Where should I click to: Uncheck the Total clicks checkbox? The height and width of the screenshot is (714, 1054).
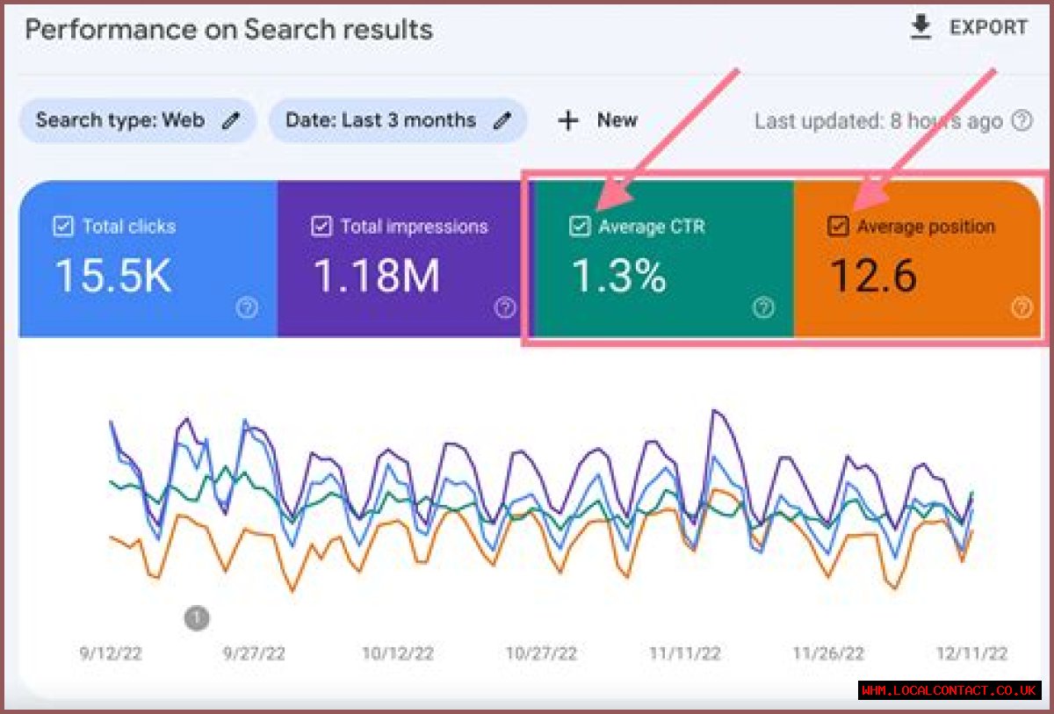[x=62, y=227]
